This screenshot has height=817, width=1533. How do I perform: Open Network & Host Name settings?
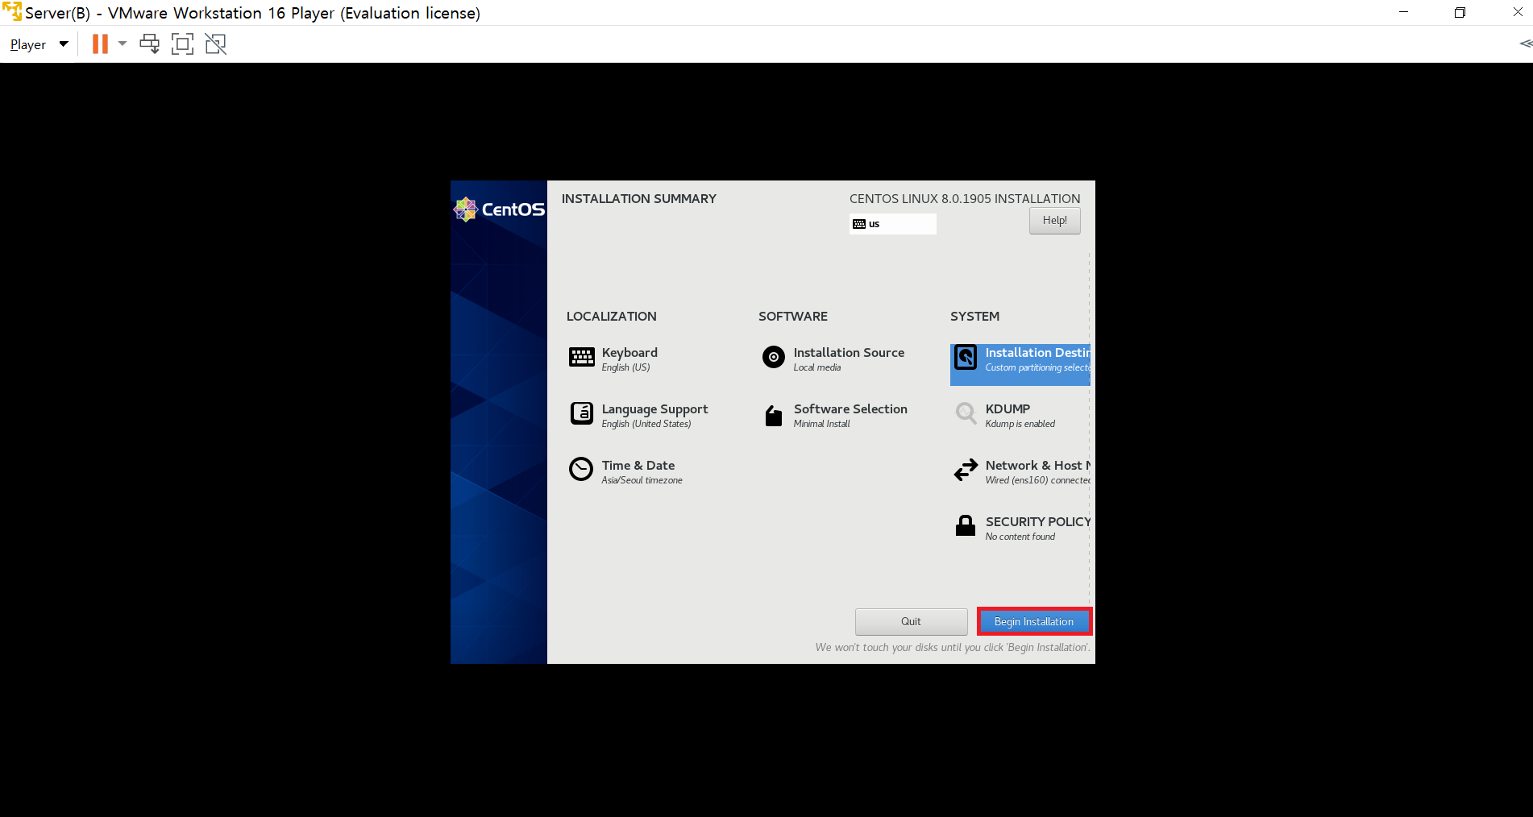click(1037, 472)
